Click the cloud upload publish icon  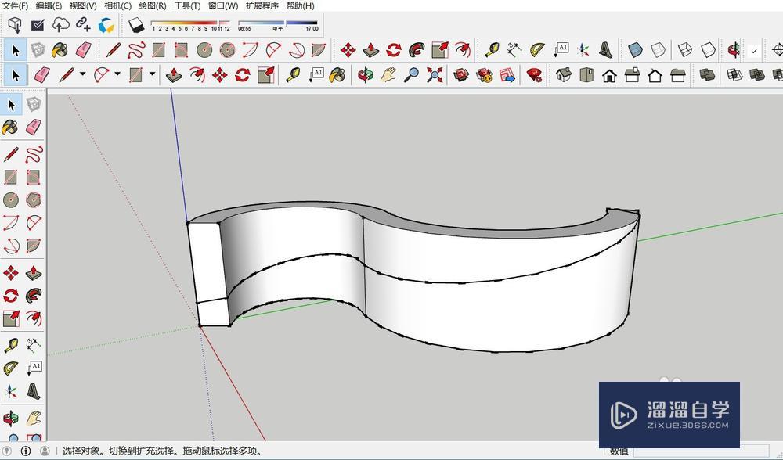tap(60, 24)
